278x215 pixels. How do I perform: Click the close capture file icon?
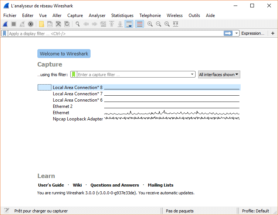point(58,24)
